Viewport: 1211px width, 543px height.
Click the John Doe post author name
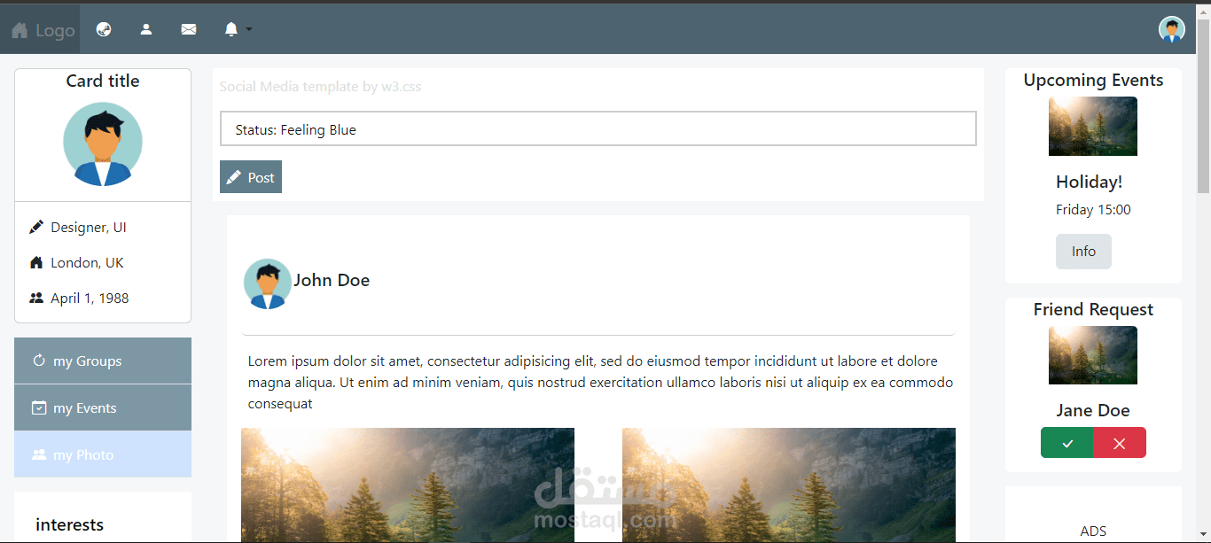click(332, 280)
